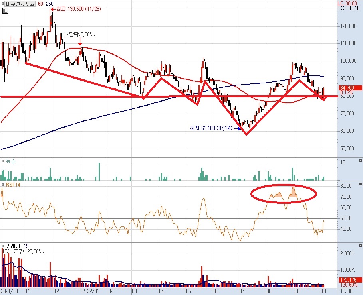Viewport: 363px width, 295px height.
Task: Click the 12 month date axis label
Action: [57, 291]
